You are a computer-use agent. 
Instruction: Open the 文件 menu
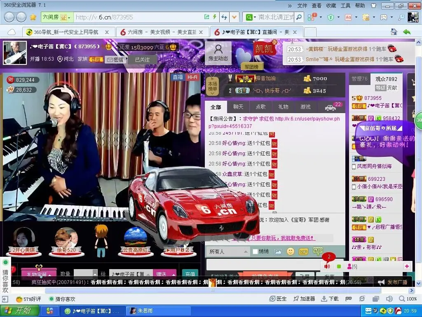coord(302,6)
